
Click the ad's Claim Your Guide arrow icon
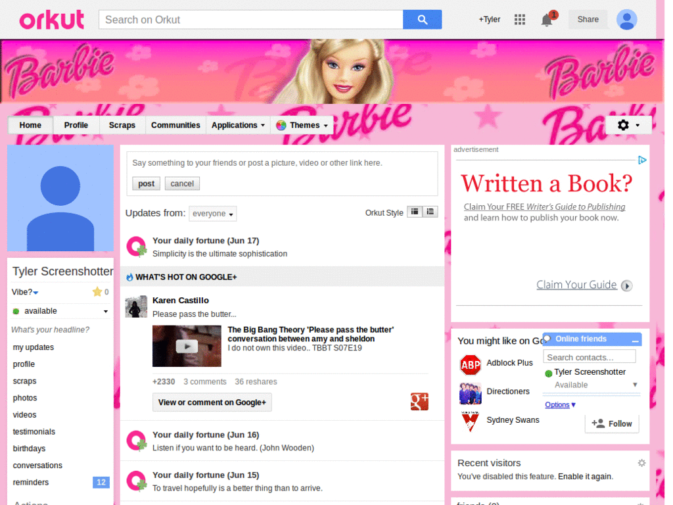626,285
